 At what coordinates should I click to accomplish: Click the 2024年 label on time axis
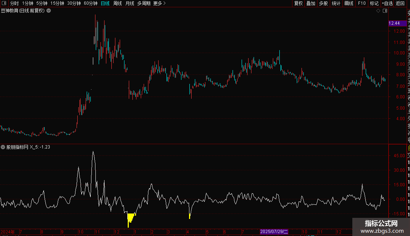click(8, 232)
